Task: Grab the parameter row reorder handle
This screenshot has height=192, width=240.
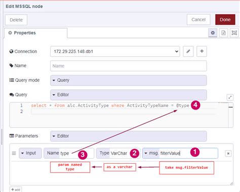Action: 14,153
